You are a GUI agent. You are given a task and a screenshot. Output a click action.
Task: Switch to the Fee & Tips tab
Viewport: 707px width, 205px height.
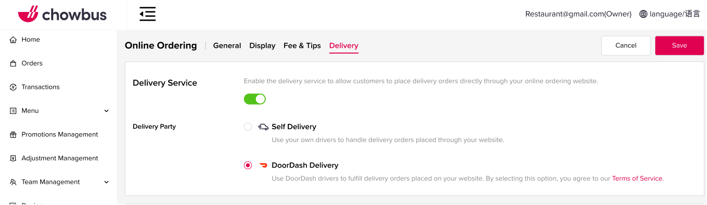pos(302,46)
